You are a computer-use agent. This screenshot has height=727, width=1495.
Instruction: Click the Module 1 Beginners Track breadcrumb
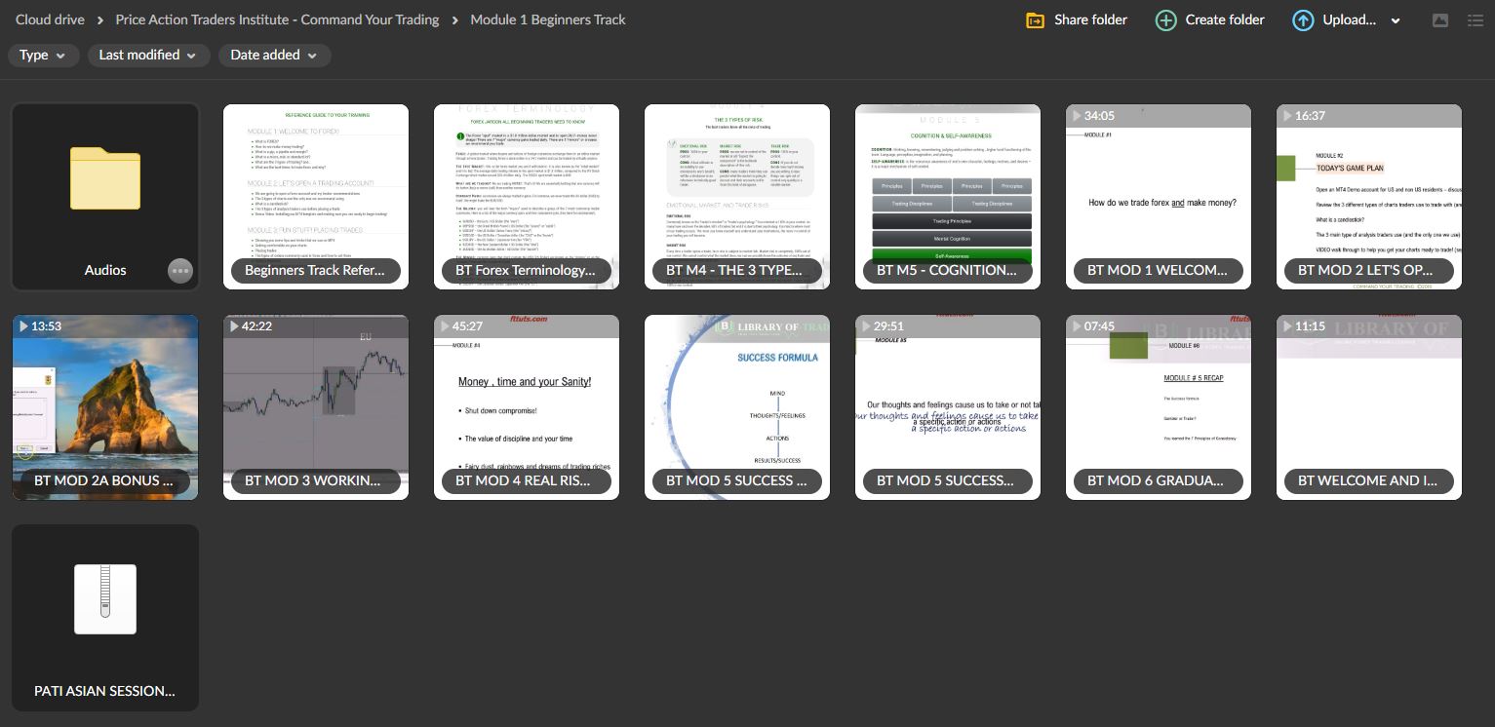coord(548,19)
